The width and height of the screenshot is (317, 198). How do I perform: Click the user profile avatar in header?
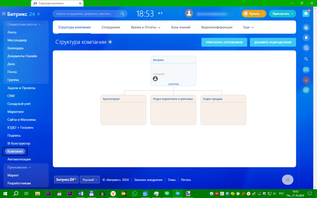click(x=189, y=14)
